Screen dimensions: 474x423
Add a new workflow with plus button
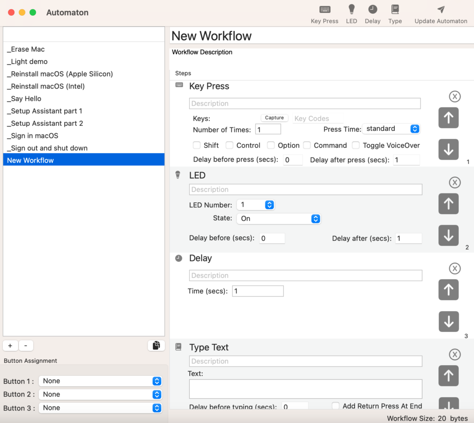(x=10, y=345)
